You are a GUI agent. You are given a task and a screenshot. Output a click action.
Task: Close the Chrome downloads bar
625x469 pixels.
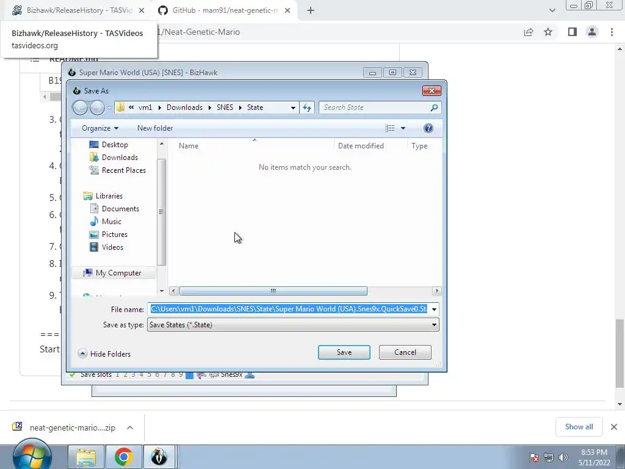(x=614, y=427)
